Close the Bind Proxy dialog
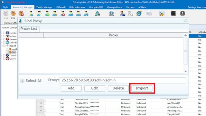 click(x=186, y=21)
